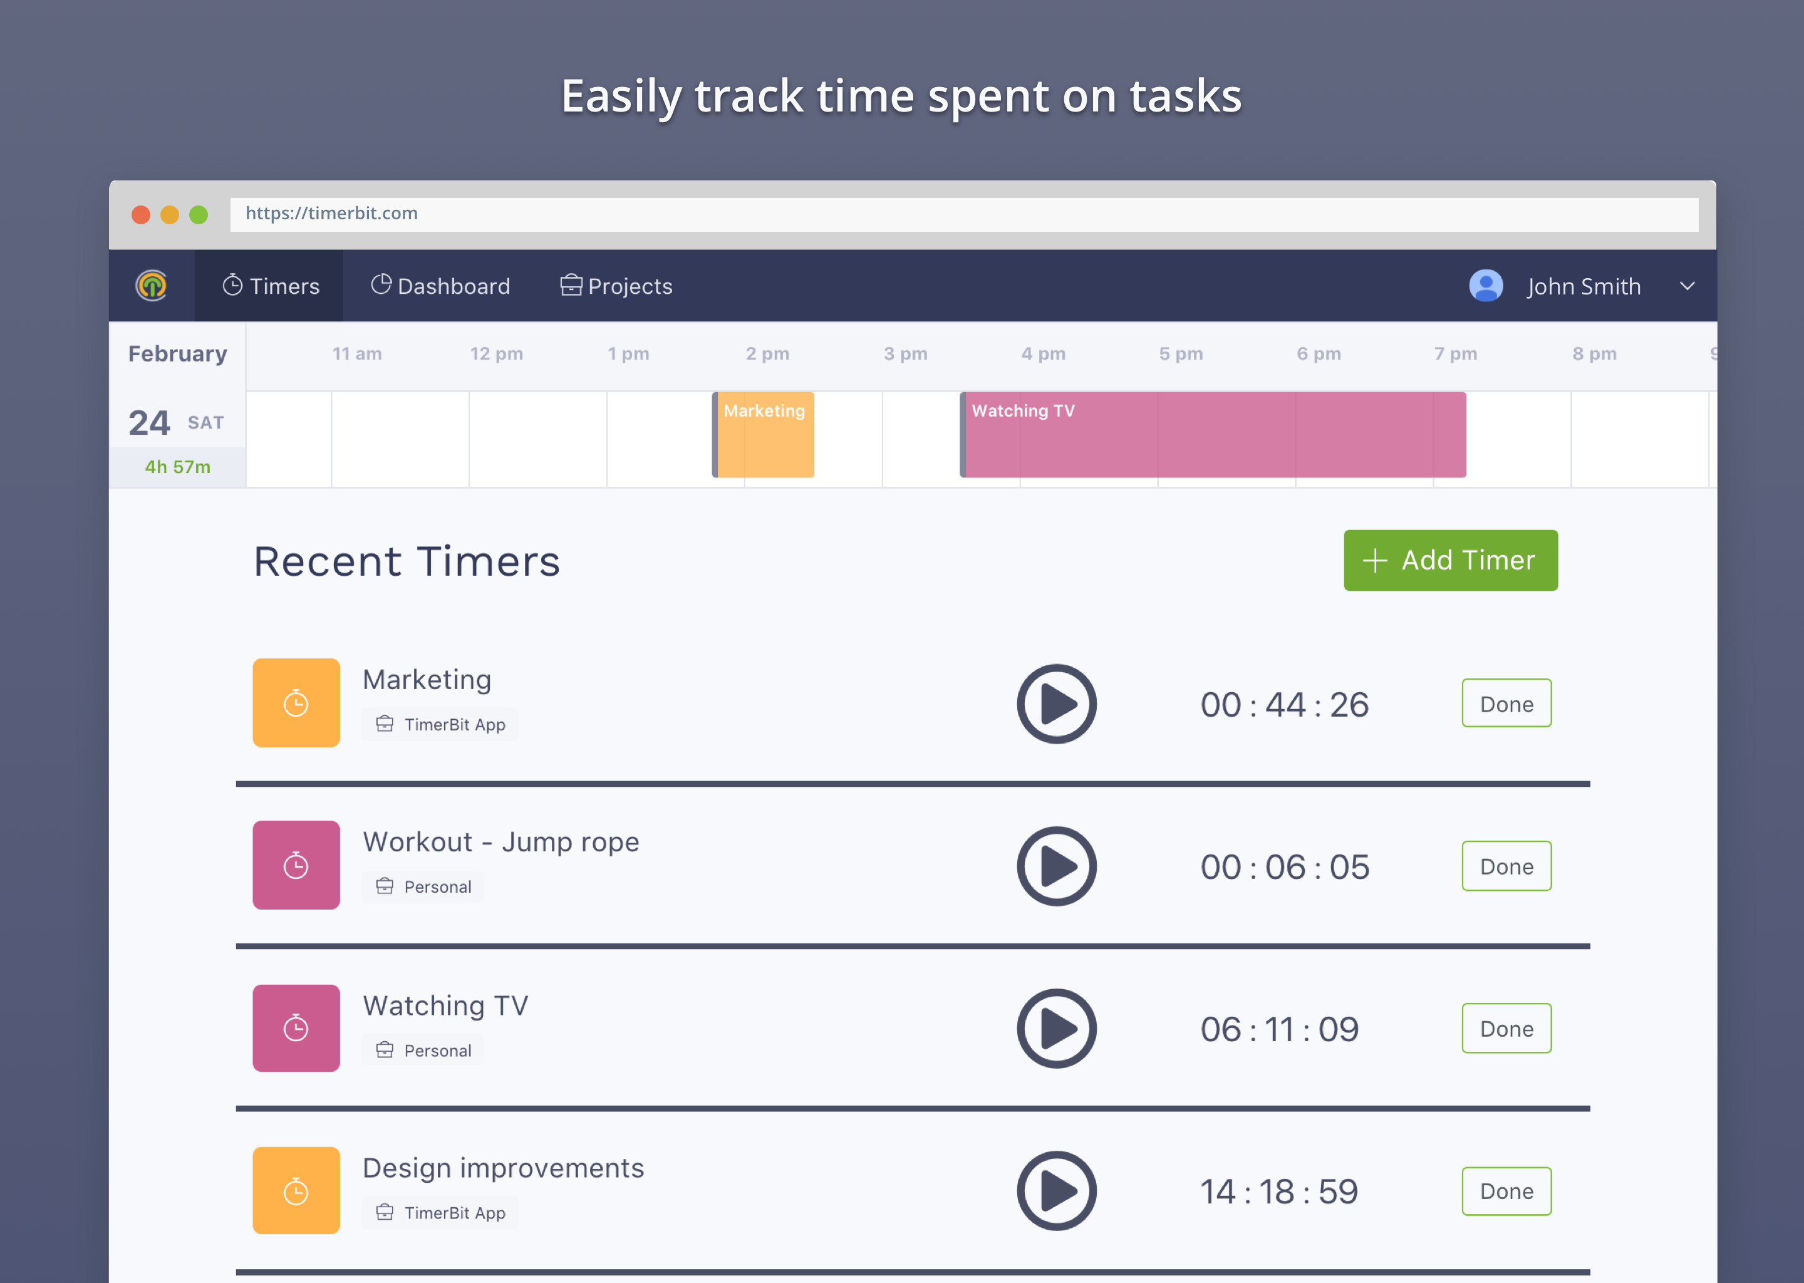This screenshot has height=1283, width=1804.
Task: Select the orange Marketing timeline block
Action: coord(764,435)
